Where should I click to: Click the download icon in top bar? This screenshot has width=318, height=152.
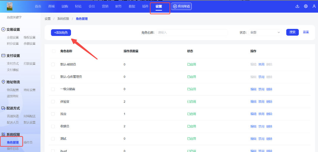pos(297,6)
